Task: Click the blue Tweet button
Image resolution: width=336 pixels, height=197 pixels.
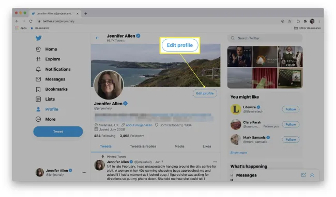Action: [x=58, y=132]
